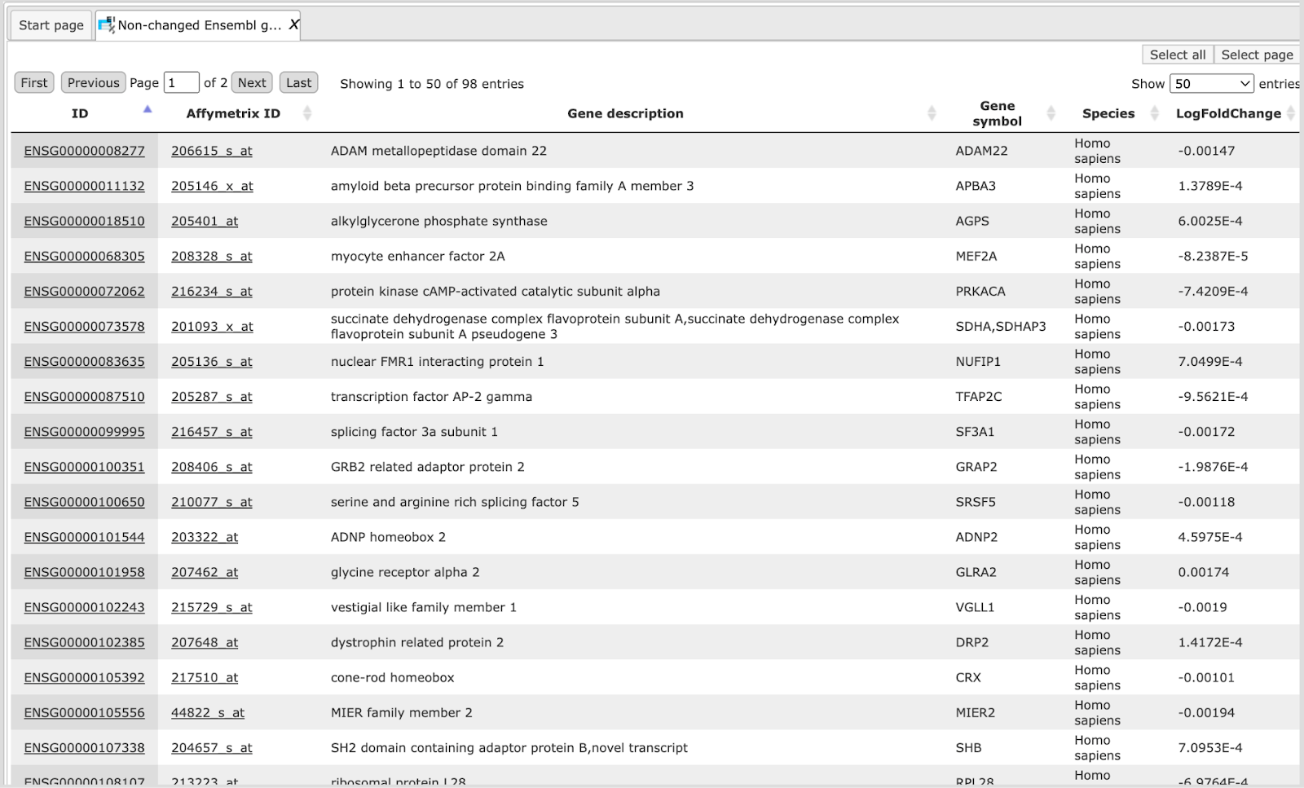Click the Select all button
The height and width of the screenshot is (788, 1304).
click(1178, 55)
